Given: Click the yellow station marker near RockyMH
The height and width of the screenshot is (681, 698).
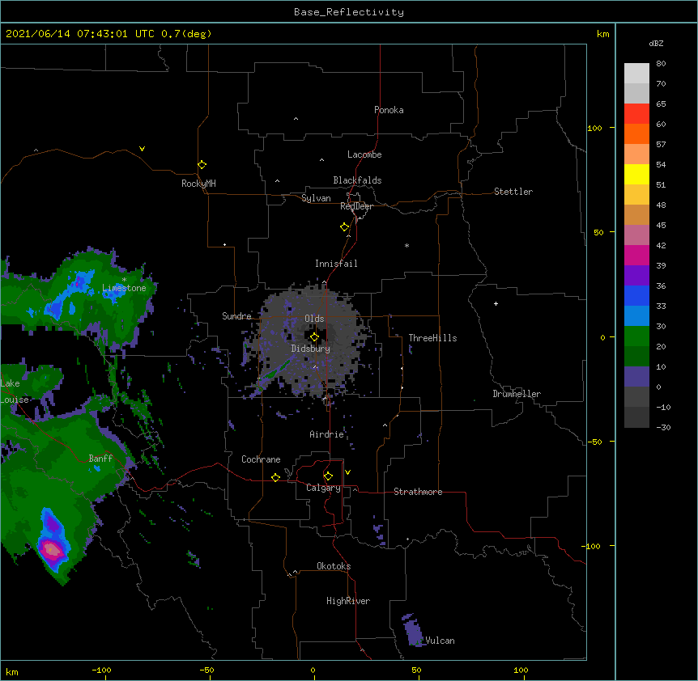Looking at the screenshot, I should 202,165.
